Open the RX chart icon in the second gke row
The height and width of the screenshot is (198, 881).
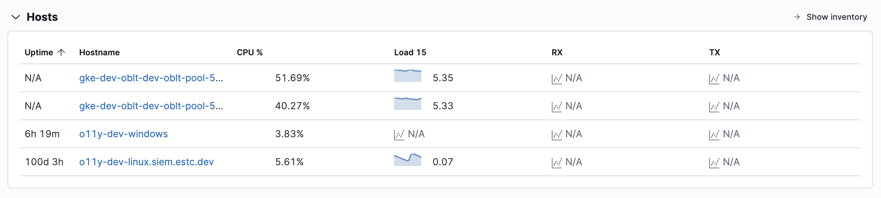557,106
